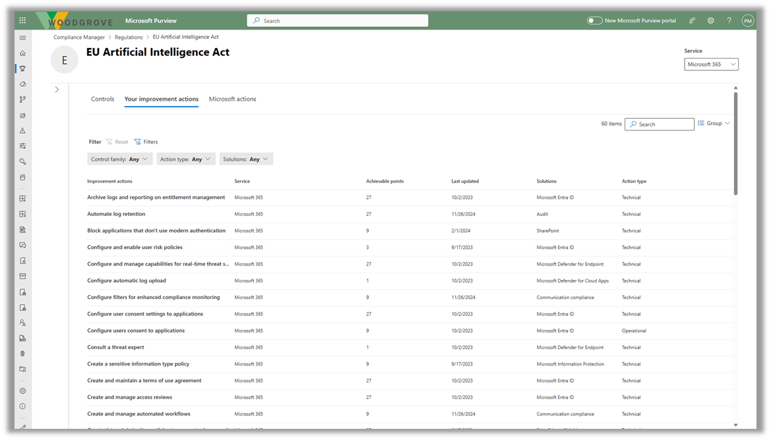Click the Reset filter icon
Image resolution: width=771 pixels, height=440 pixels.
(x=109, y=142)
